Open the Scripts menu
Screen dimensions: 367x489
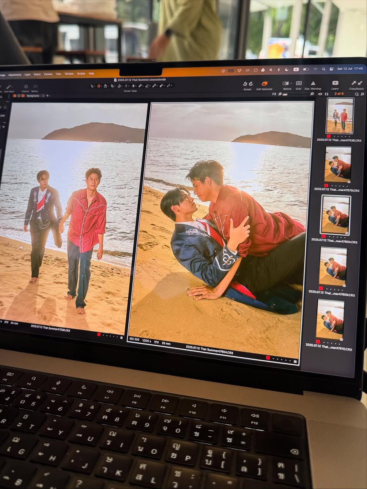click(x=81, y=74)
